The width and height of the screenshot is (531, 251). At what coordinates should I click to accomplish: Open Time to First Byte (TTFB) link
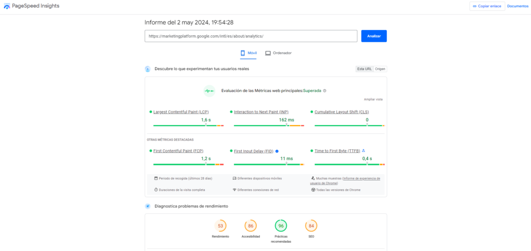[337, 151]
